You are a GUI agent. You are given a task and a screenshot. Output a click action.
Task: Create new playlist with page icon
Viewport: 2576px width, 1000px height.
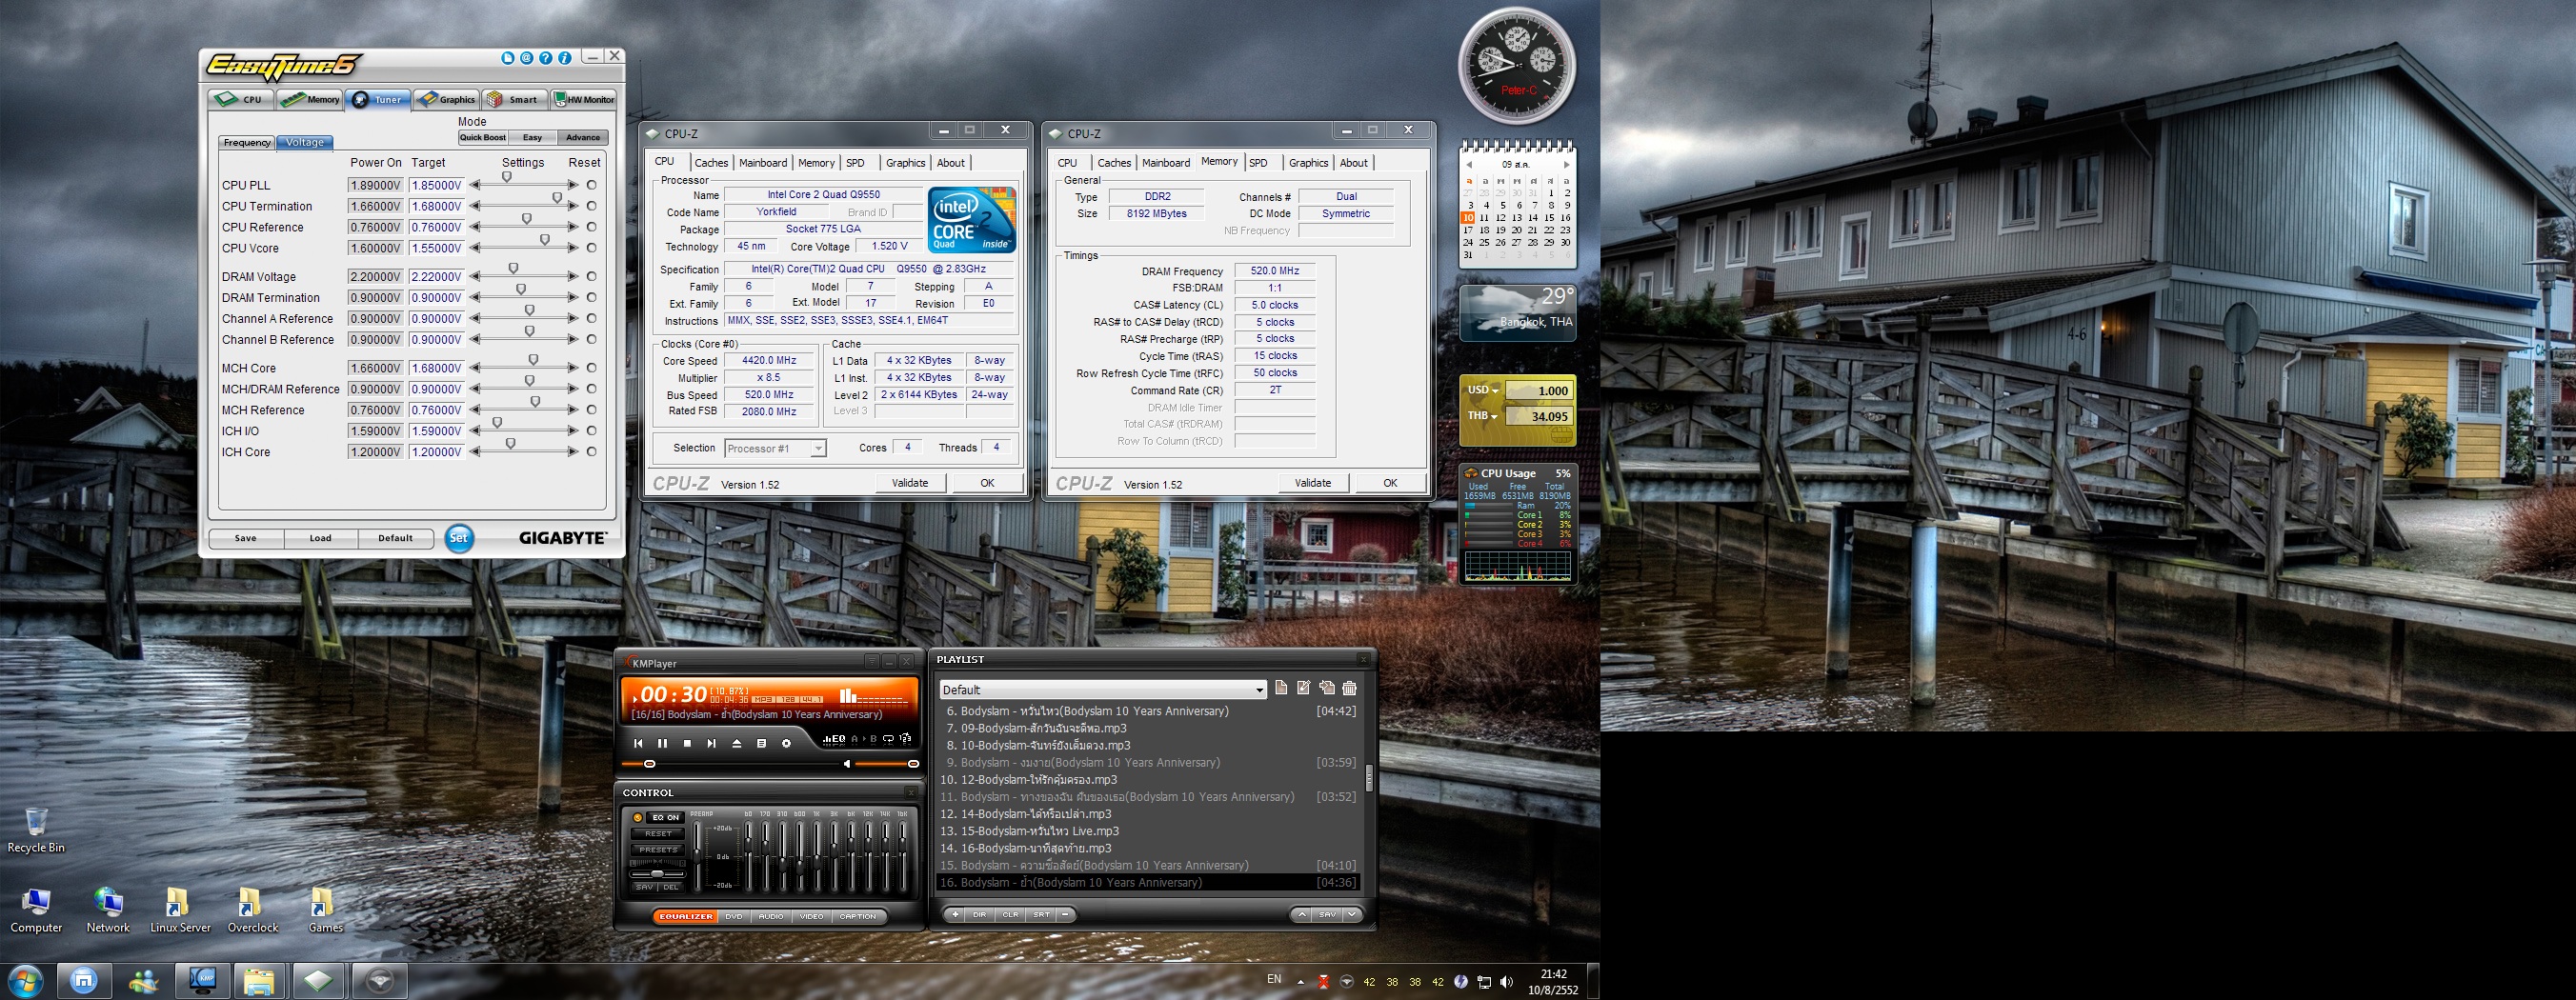click(x=1281, y=688)
